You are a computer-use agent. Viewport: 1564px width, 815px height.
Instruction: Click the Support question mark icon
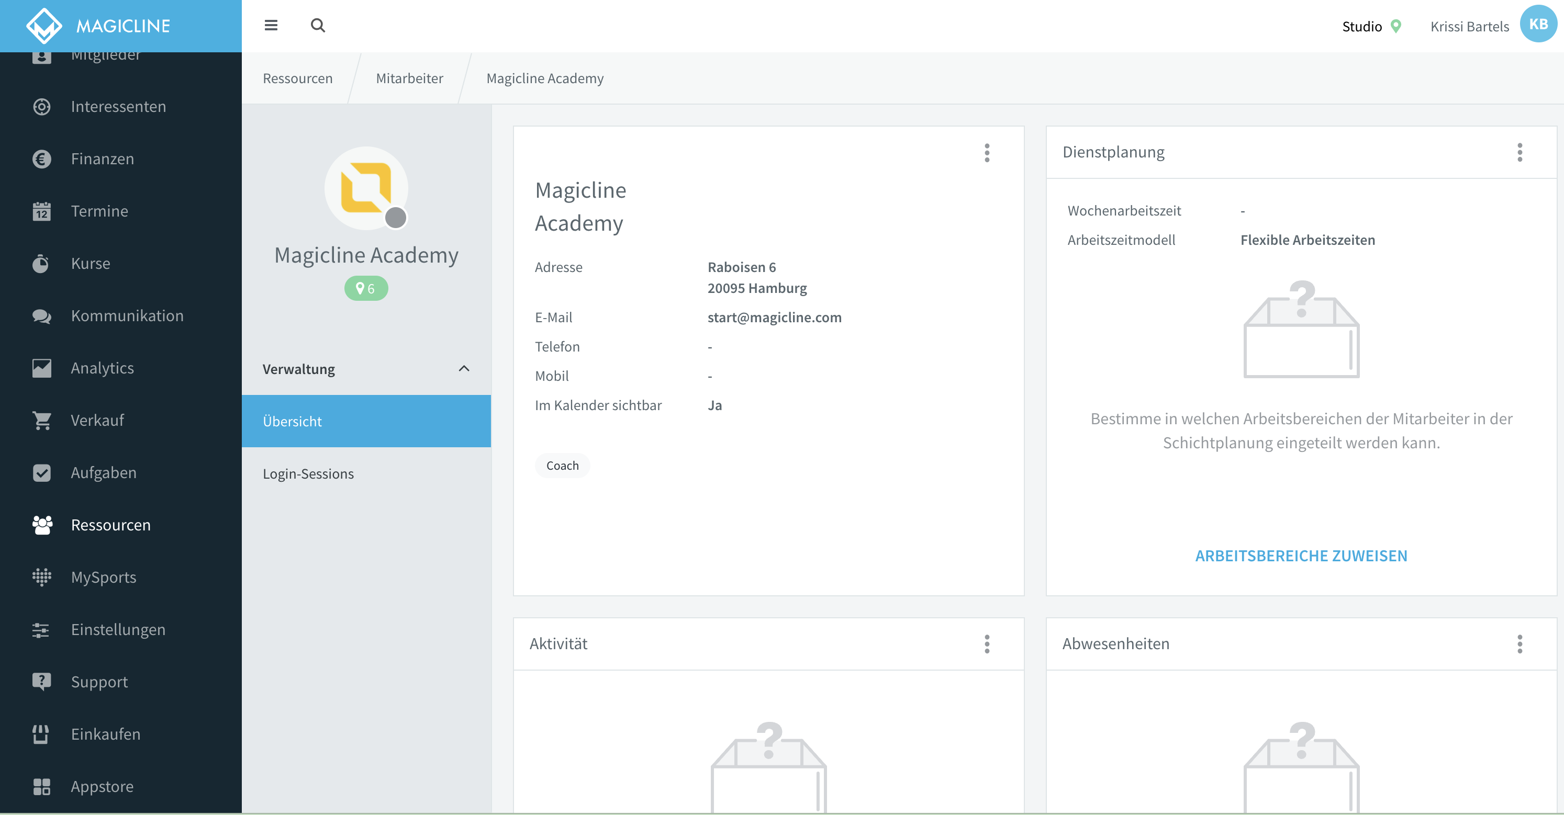pos(41,682)
